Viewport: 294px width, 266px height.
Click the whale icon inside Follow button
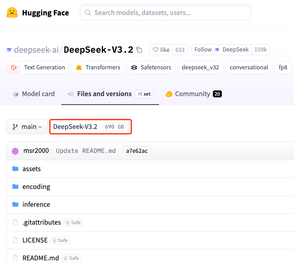(x=217, y=50)
